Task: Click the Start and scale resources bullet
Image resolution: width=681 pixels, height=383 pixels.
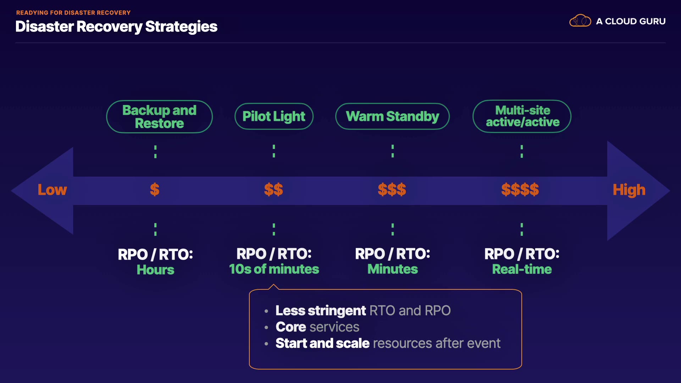Action: click(388, 343)
